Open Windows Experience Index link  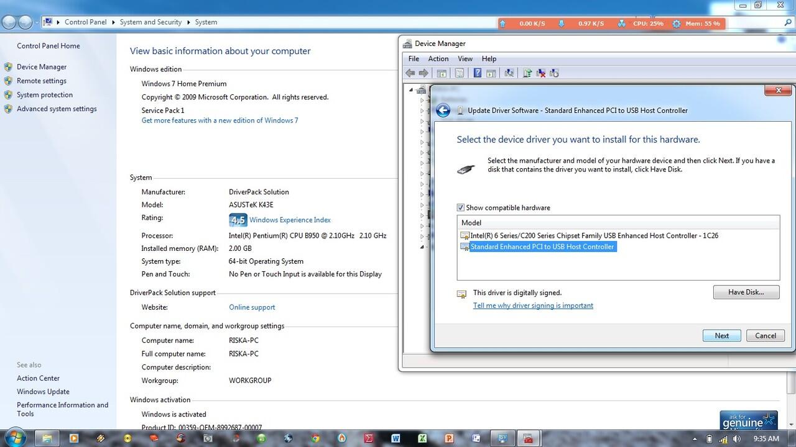(x=290, y=220)
